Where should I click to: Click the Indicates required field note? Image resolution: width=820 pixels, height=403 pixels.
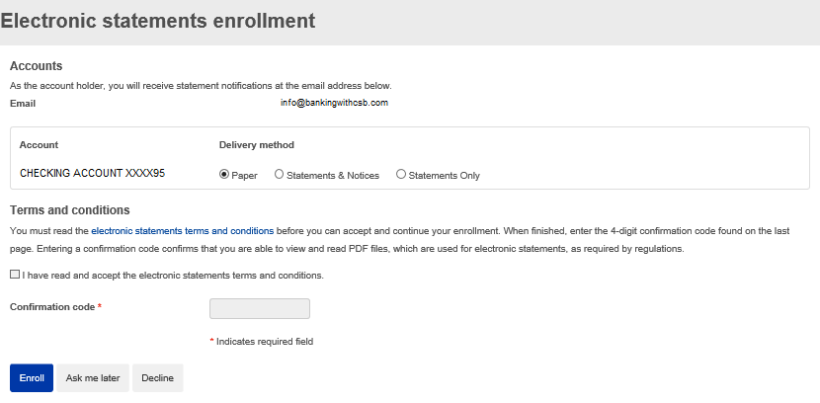[x=264, y=342]
